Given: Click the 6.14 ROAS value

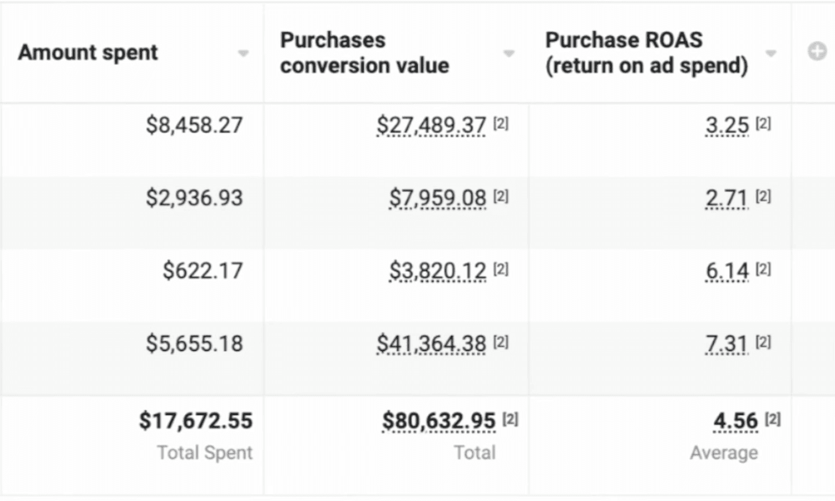Looking at the screenshot, I should click(727, 271).
